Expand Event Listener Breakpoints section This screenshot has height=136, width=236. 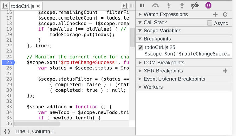point(174,79)
